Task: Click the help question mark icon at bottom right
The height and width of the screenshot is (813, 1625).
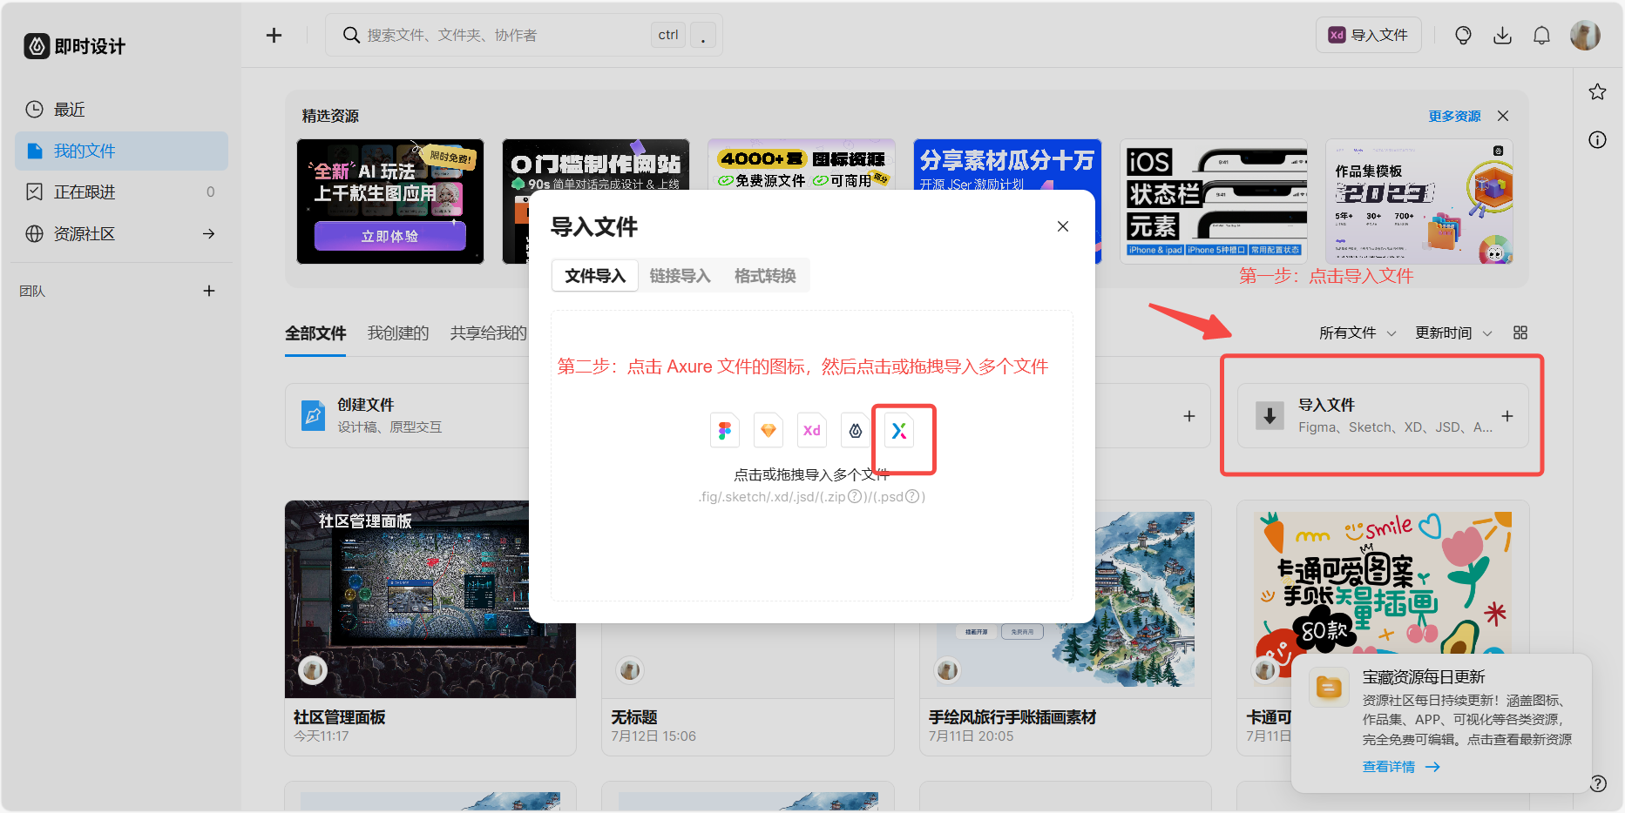Action: [1598, 783]
